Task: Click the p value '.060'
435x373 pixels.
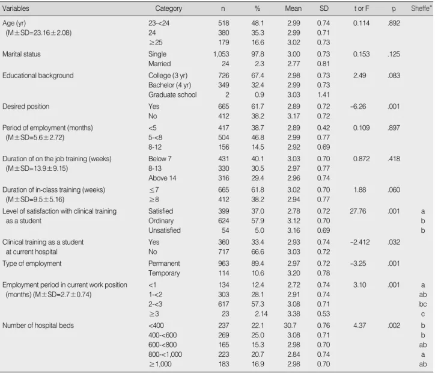Action: click(394, 190)
